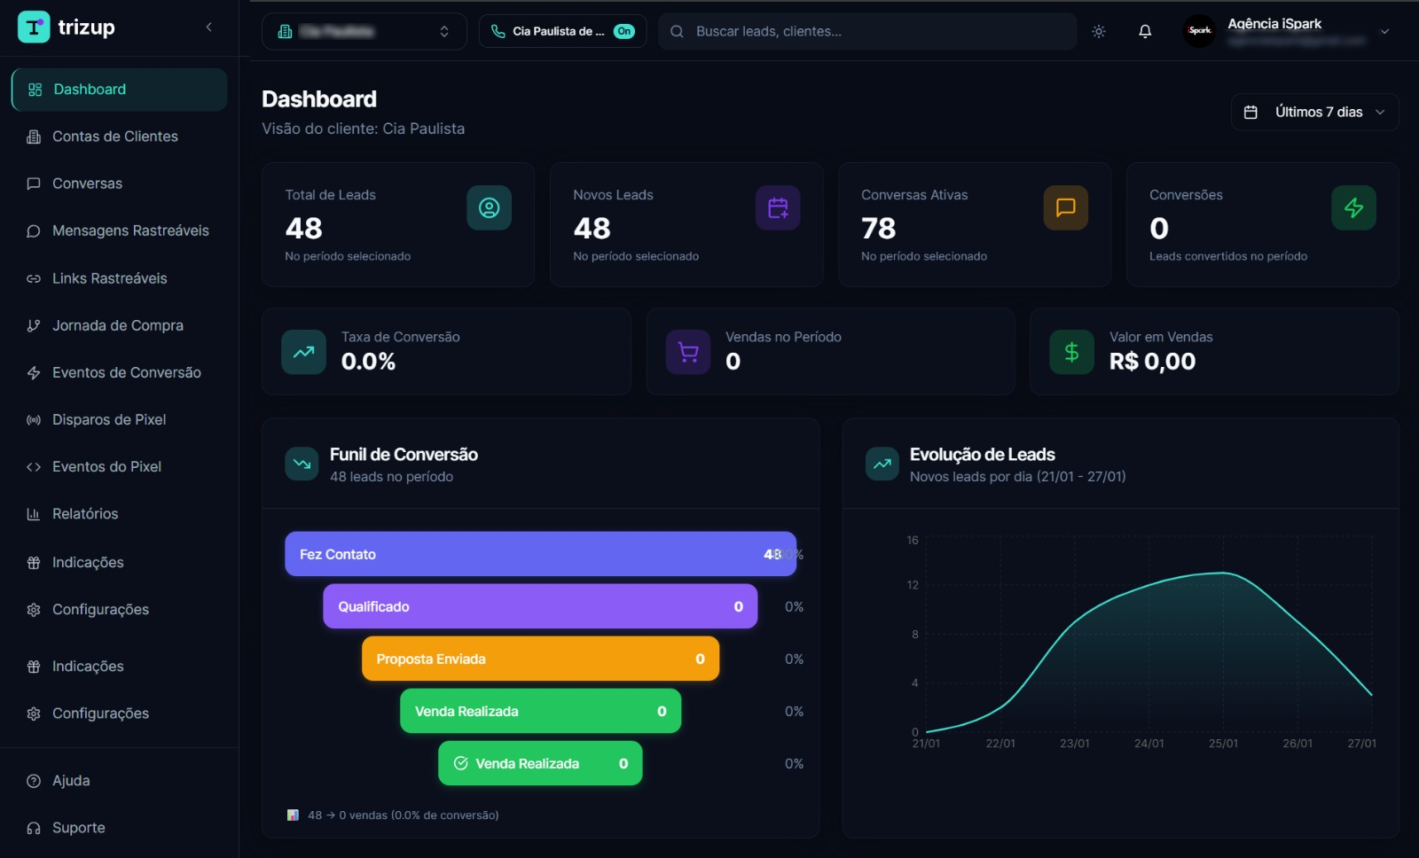Click the Links Rastreáveis link icon

pos(34,278)
